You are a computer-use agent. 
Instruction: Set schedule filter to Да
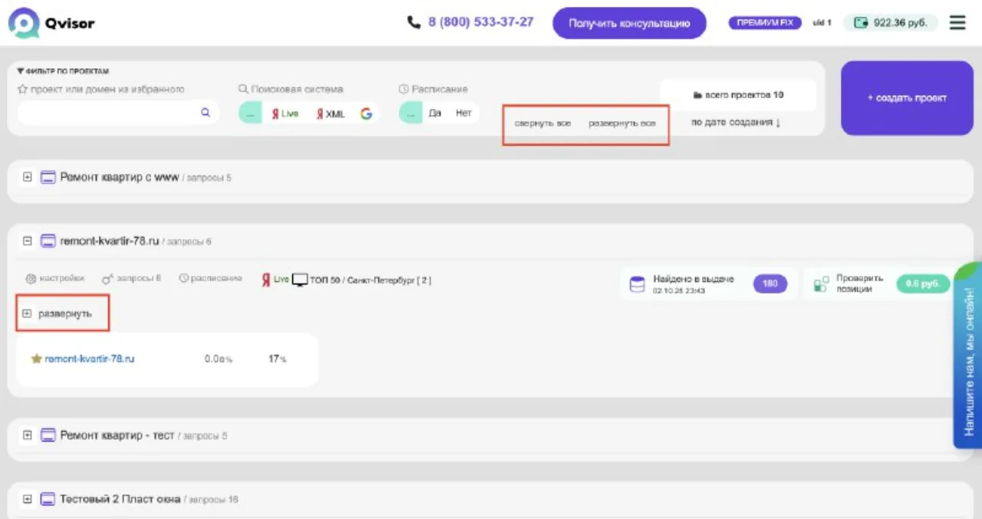(x=435, y=113)
